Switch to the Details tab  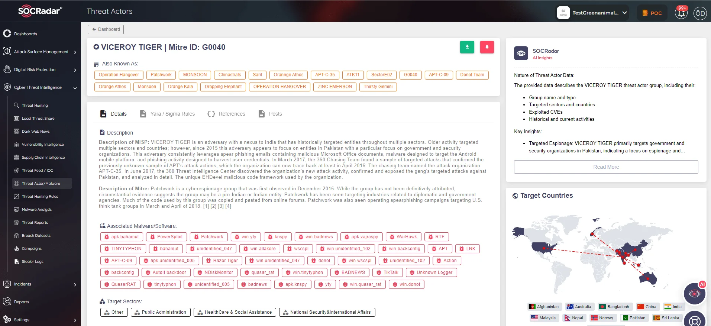click(113, 114)
